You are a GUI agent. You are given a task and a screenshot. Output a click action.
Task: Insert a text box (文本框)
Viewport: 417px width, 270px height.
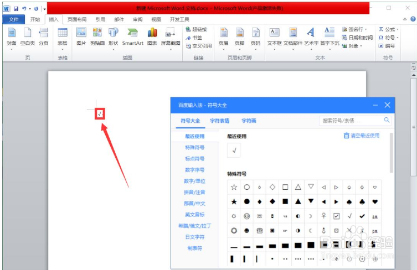274,39
